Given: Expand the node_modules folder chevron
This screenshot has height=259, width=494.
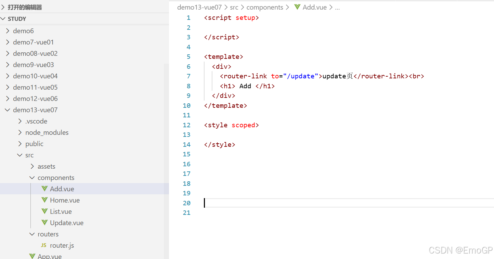Looking at the screenshot, I should (20, 132).
